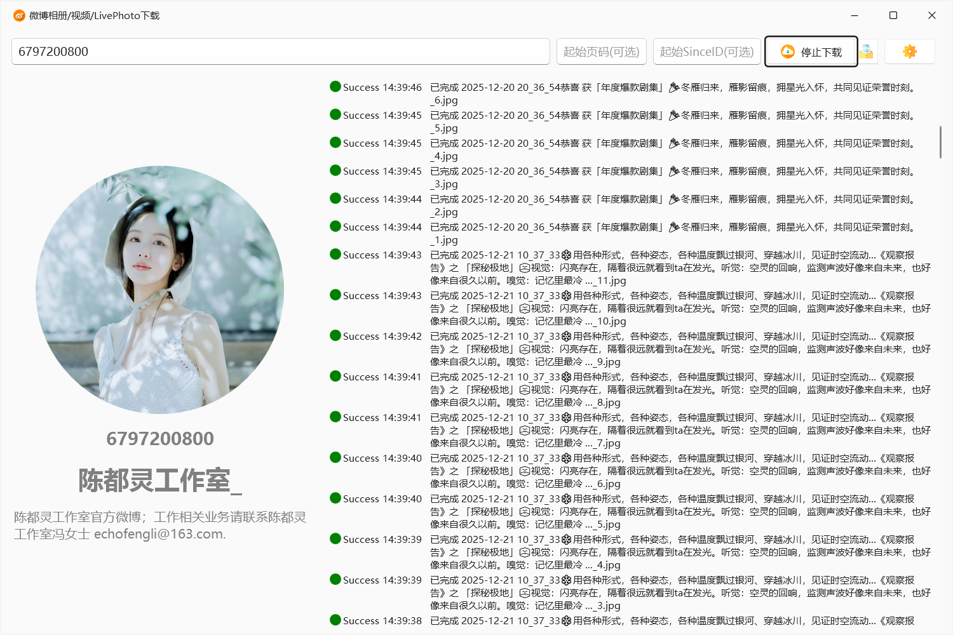
Task: Click the Success timestamp of the _11.jpg entry
Action: click(x=382, y=255)
